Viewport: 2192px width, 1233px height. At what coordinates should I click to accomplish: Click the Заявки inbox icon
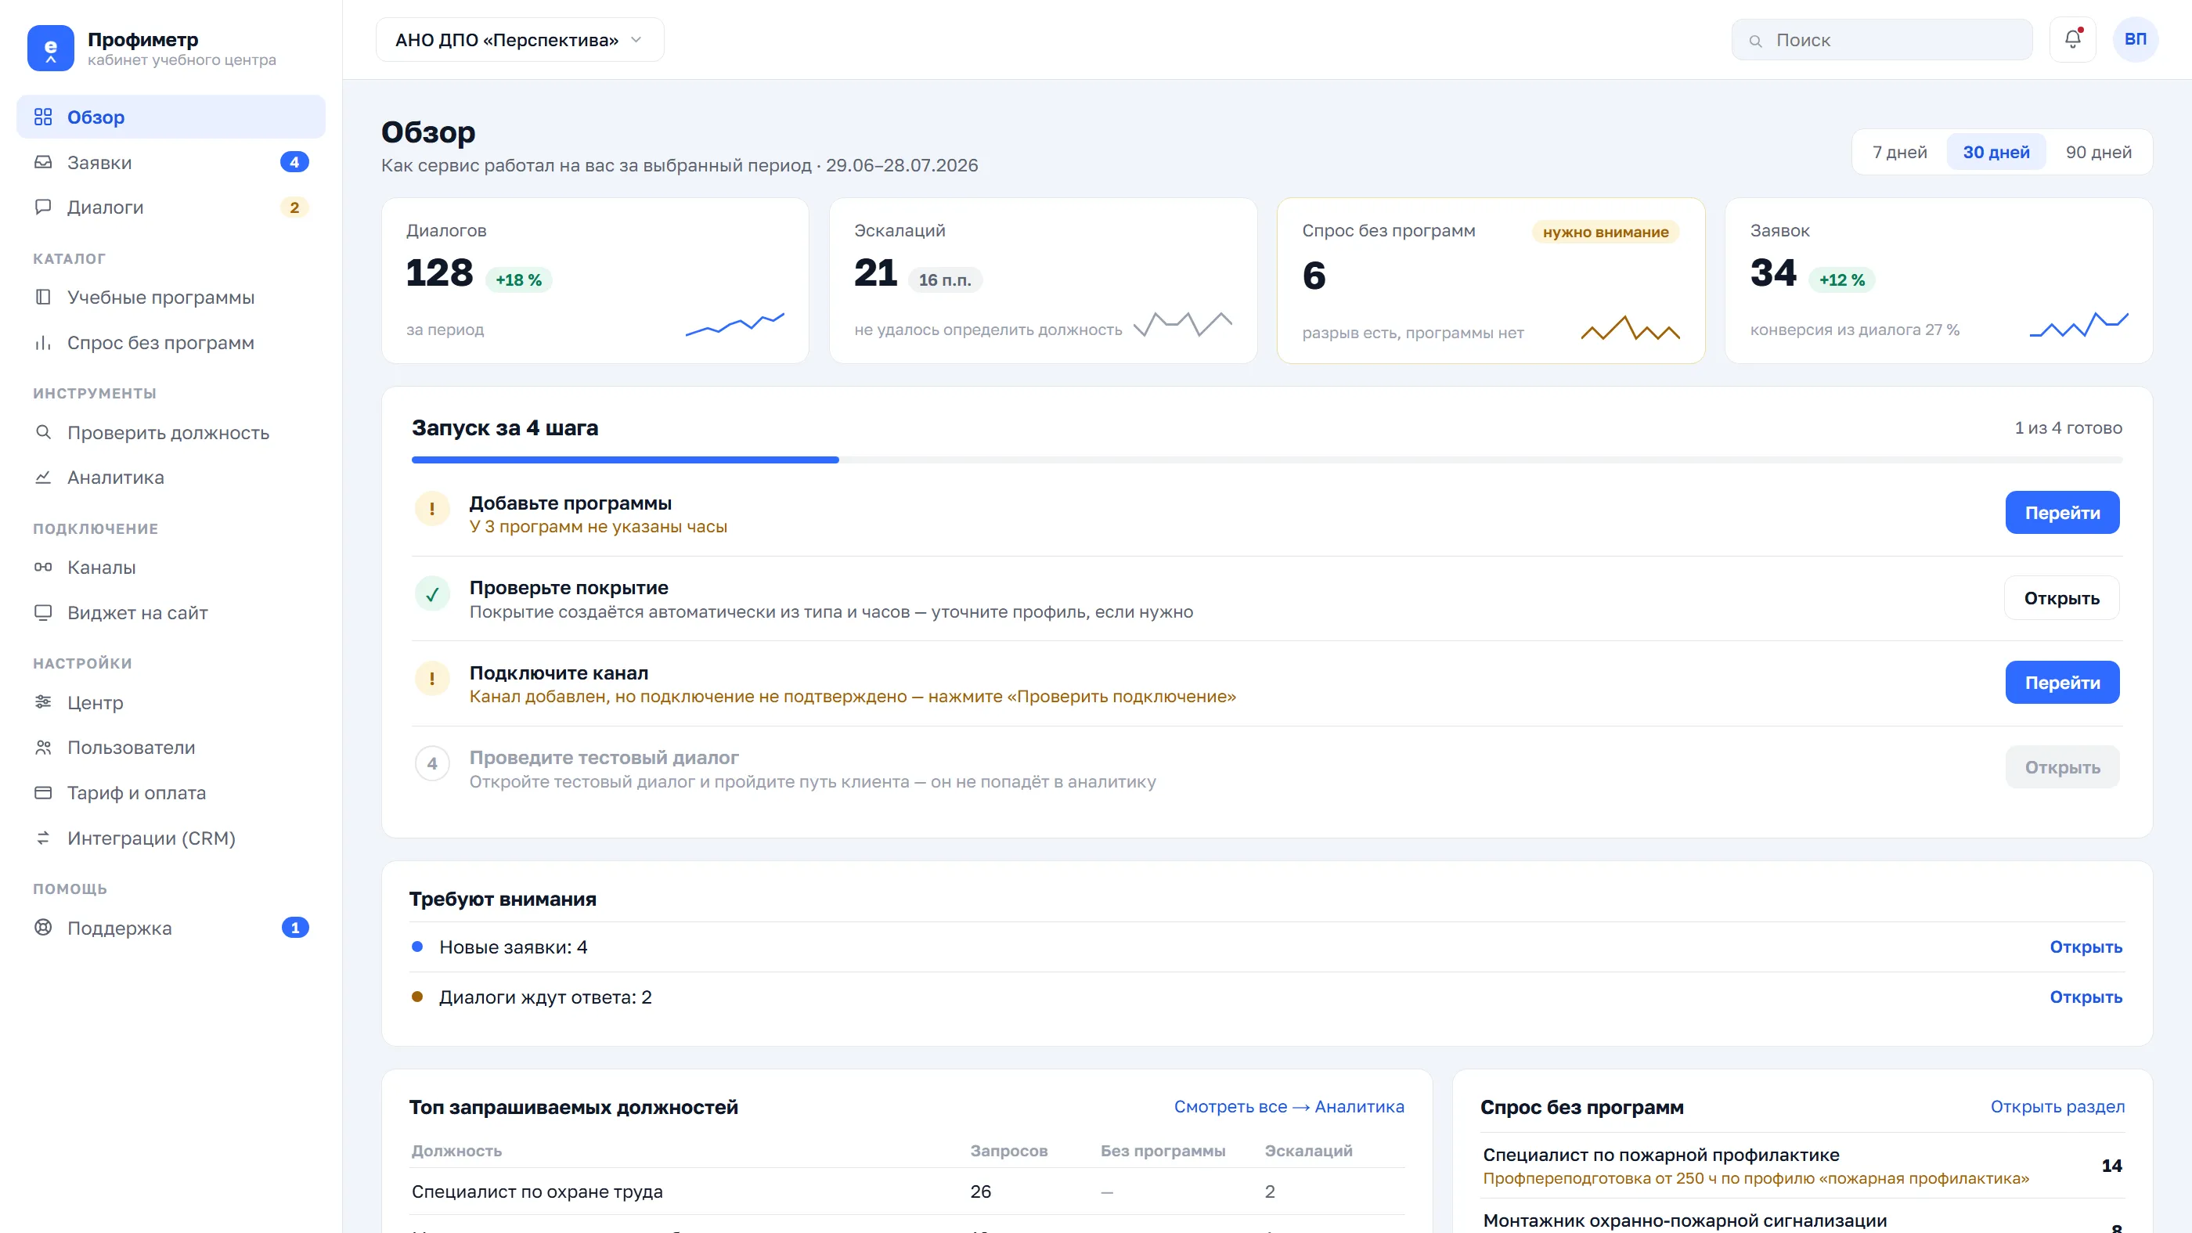point(43,162)
